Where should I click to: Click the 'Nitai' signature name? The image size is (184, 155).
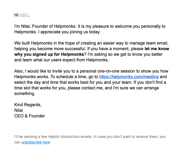pyautogui.click(x=18, y=110)
